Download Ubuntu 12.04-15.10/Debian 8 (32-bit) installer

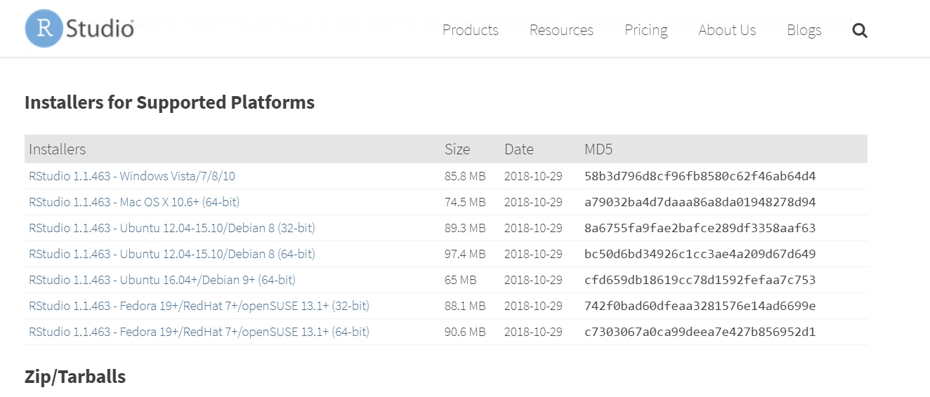point(172,228)
